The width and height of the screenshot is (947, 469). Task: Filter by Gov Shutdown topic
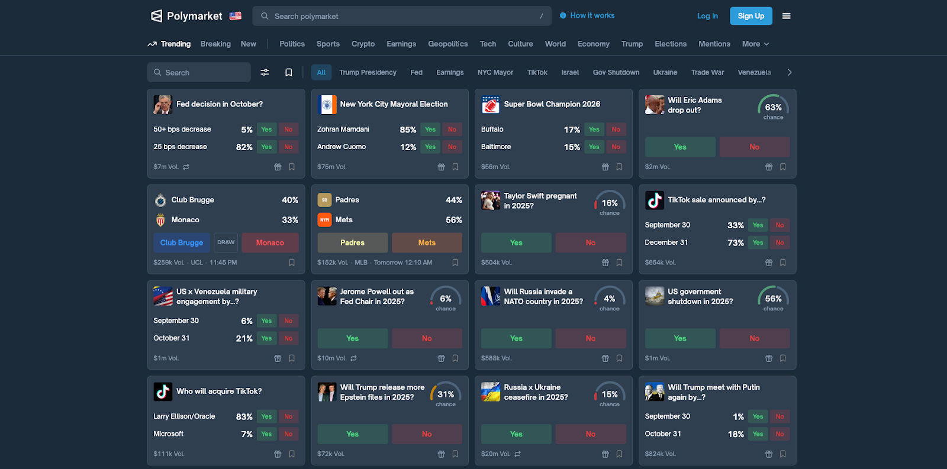[x=616, y=72]
